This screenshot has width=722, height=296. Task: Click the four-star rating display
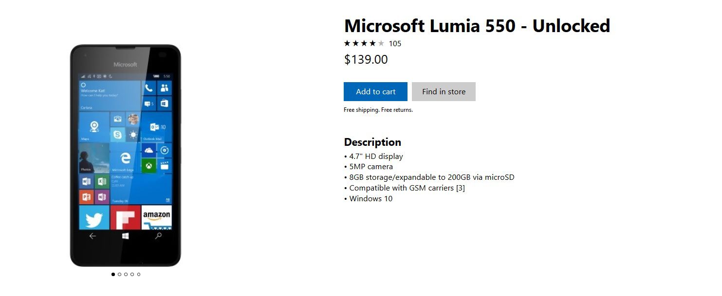tap(364, 43)
